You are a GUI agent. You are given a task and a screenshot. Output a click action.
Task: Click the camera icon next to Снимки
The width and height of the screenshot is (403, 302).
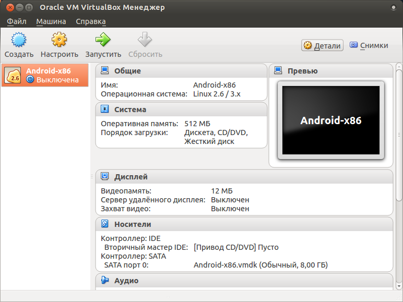click(353, 45)
